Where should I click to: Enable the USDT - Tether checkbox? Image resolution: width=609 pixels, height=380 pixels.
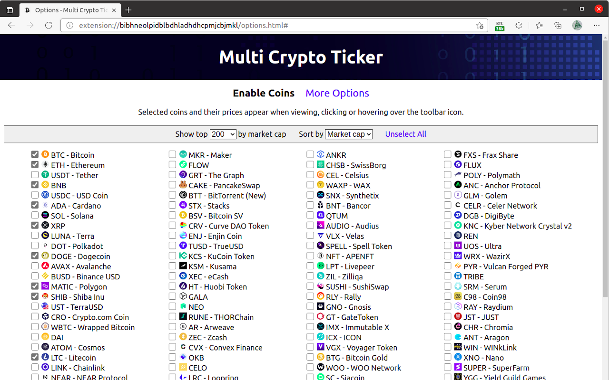click(35, 175)
